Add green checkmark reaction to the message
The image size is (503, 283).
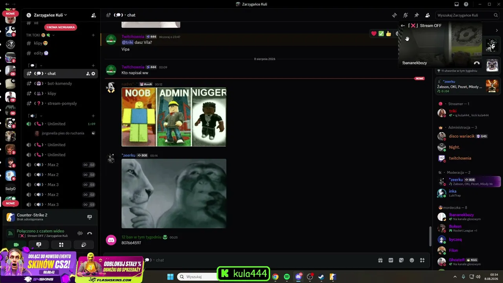pyautogui.click(x=381, y=34)
